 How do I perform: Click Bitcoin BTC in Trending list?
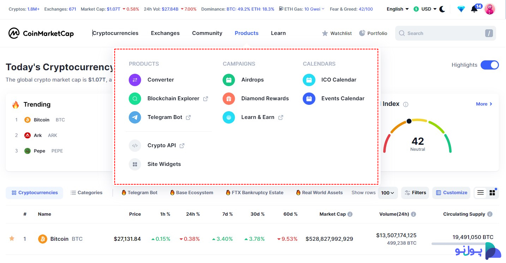(44, 120)
